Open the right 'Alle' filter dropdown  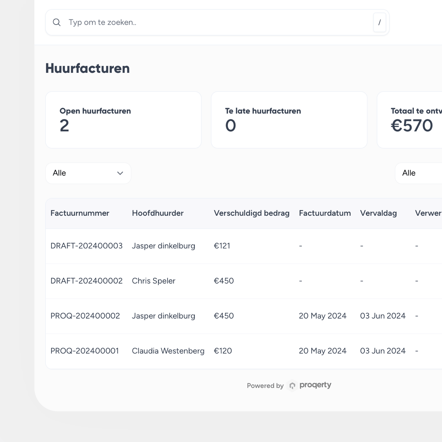click(x=419, y=173)
